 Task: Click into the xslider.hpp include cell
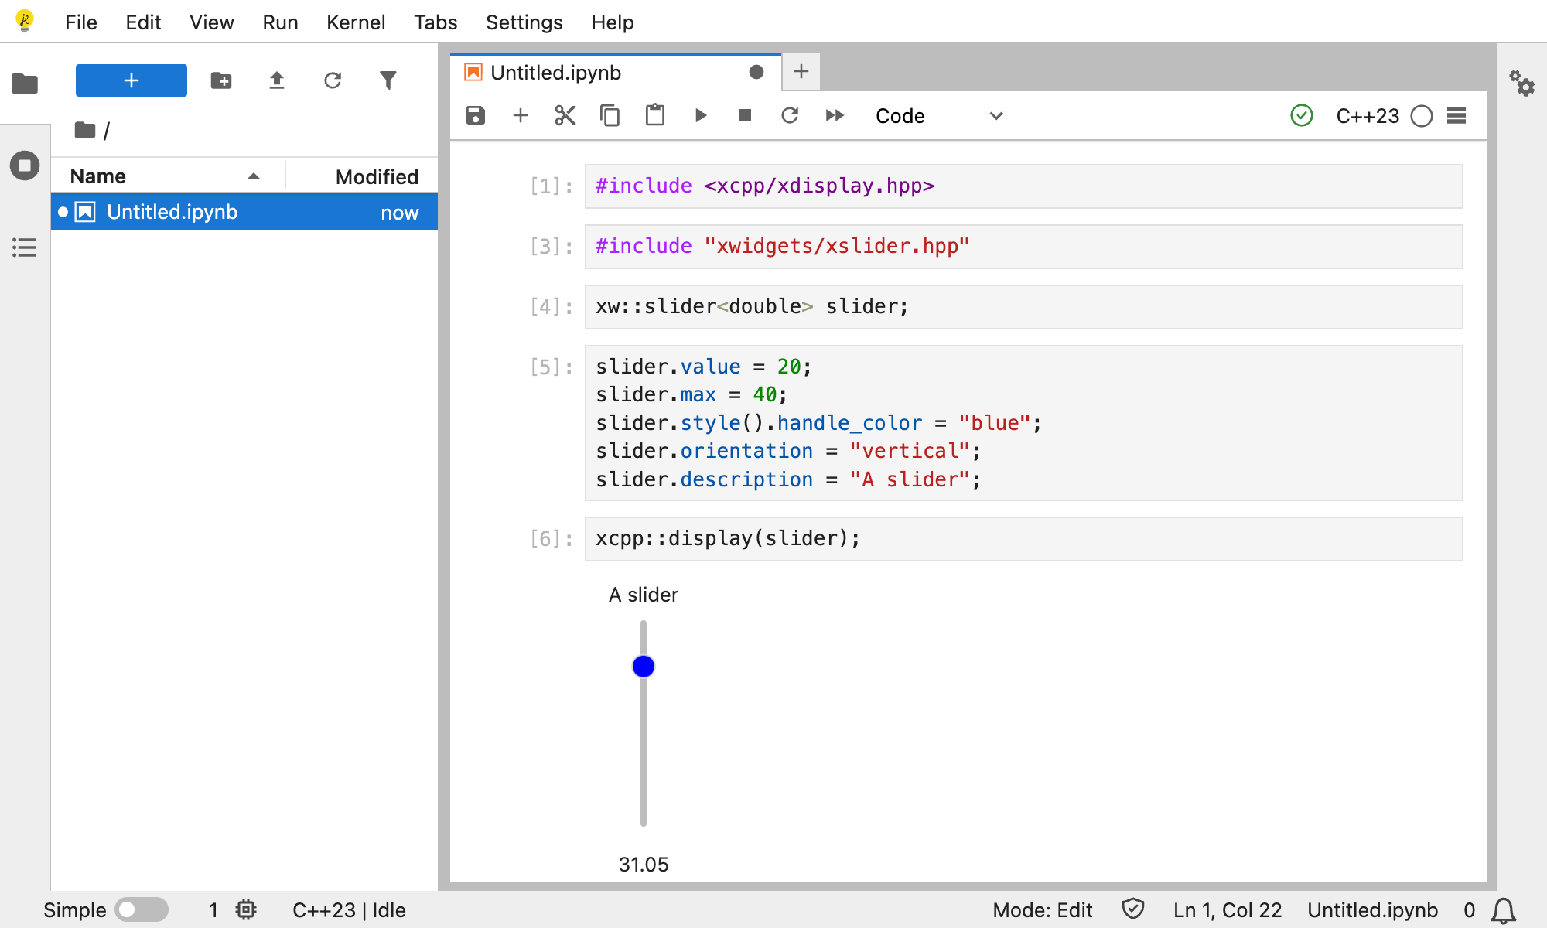1023,246
